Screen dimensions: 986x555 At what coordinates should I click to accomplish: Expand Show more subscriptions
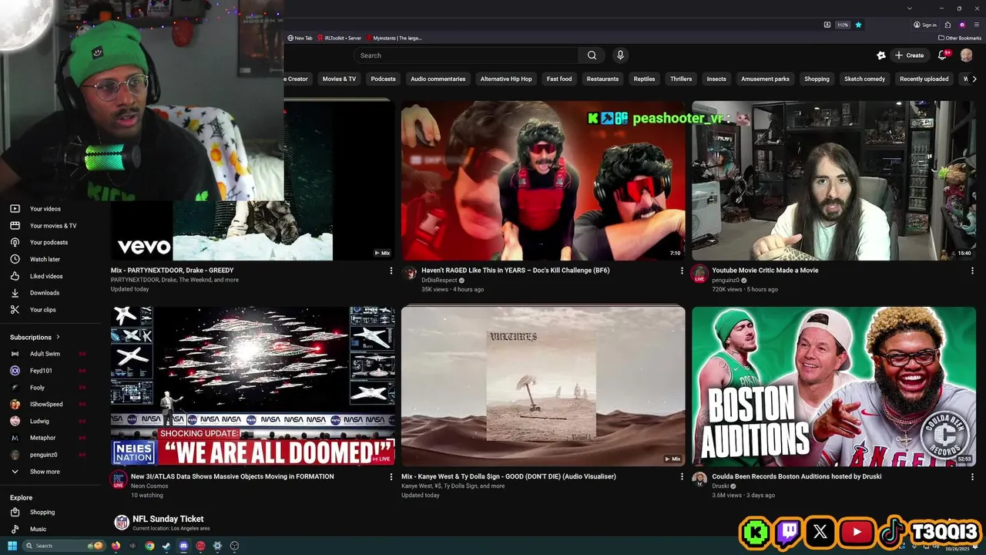pos(45,472)
